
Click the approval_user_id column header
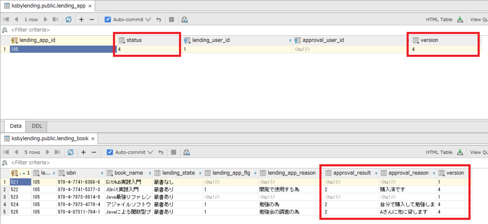(351, 40)
